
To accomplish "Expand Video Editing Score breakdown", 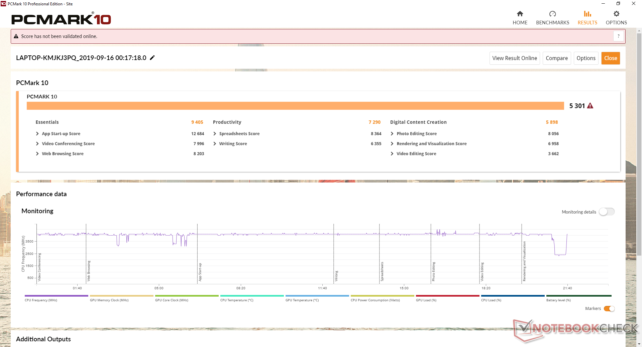I will (x=392, y=154).
